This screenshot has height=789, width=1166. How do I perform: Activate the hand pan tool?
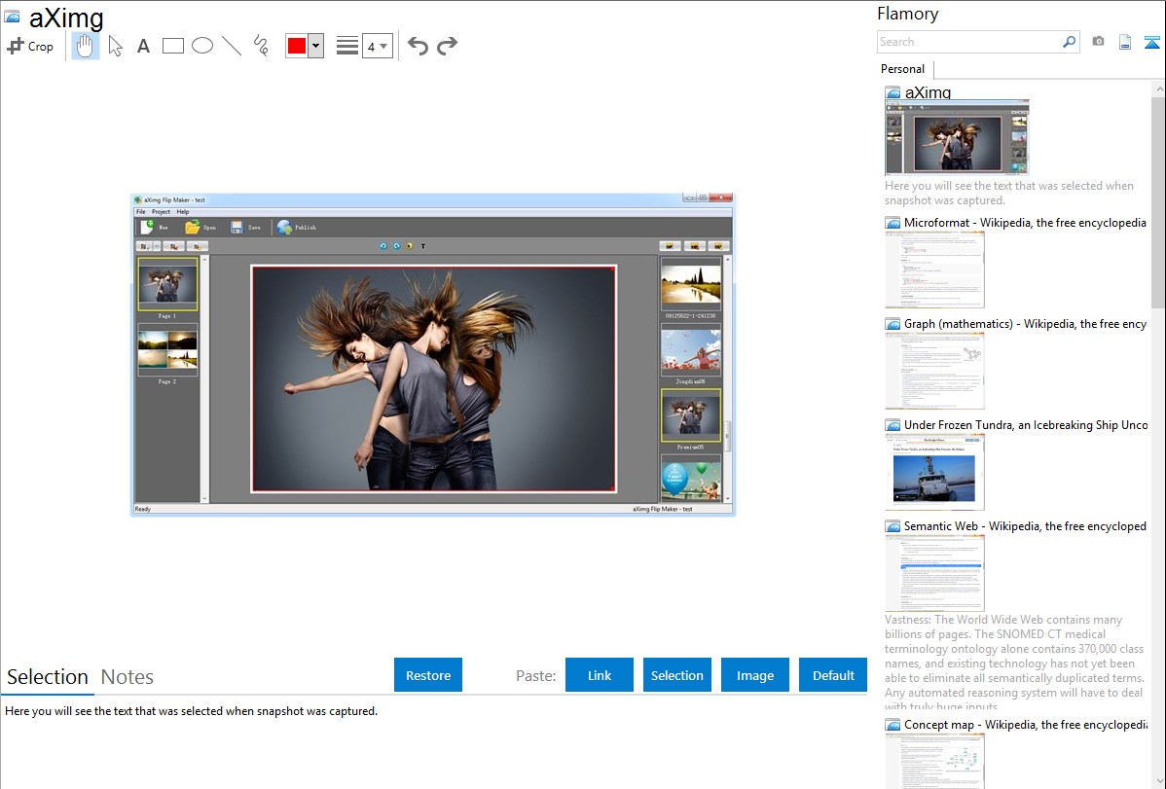coord(86,46)
